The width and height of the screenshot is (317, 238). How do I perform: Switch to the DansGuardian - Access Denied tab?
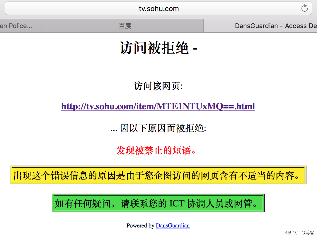tap(260, 26)
